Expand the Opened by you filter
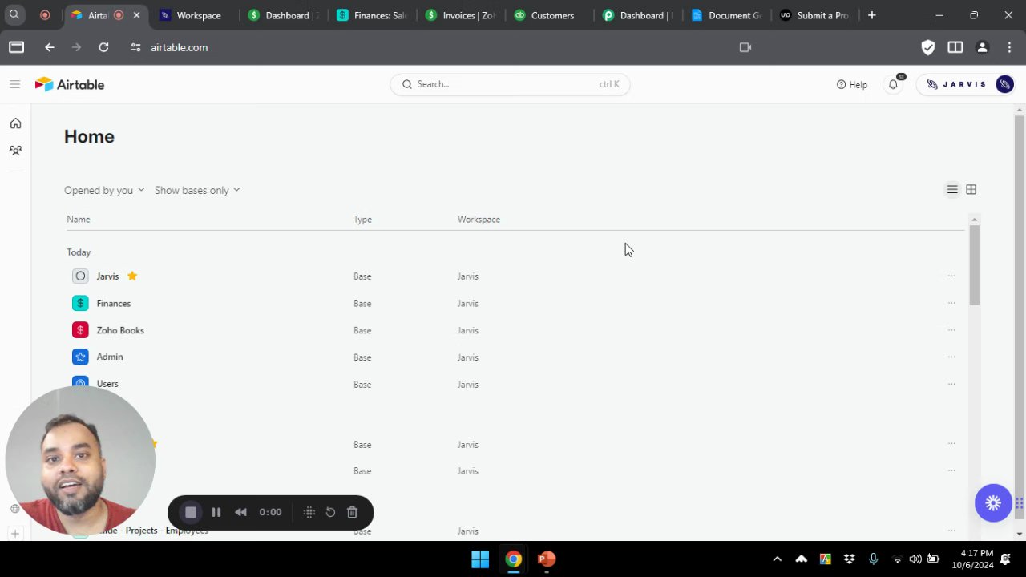 coord(104,190)
